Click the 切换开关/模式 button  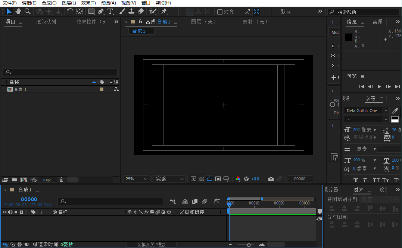(151, 245)
